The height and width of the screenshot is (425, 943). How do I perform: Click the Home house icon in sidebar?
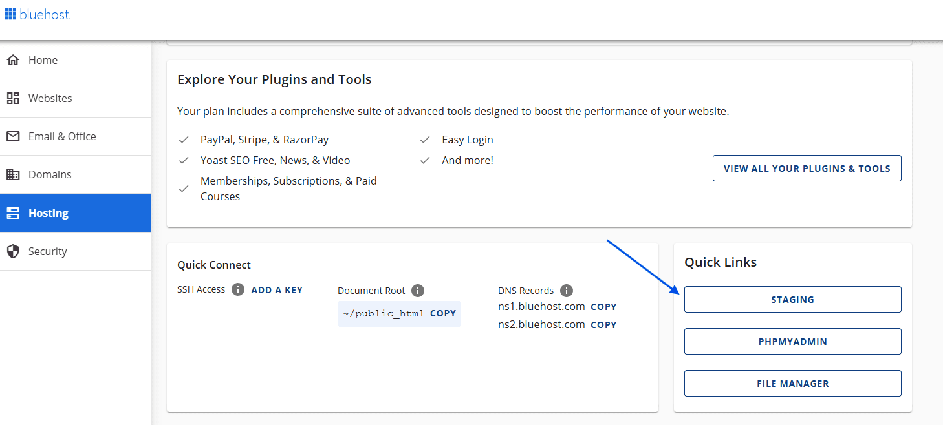pyautogui.click(x=13, y=60)
